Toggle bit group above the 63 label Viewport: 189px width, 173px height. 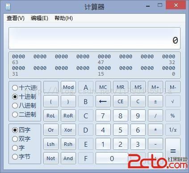18,56
